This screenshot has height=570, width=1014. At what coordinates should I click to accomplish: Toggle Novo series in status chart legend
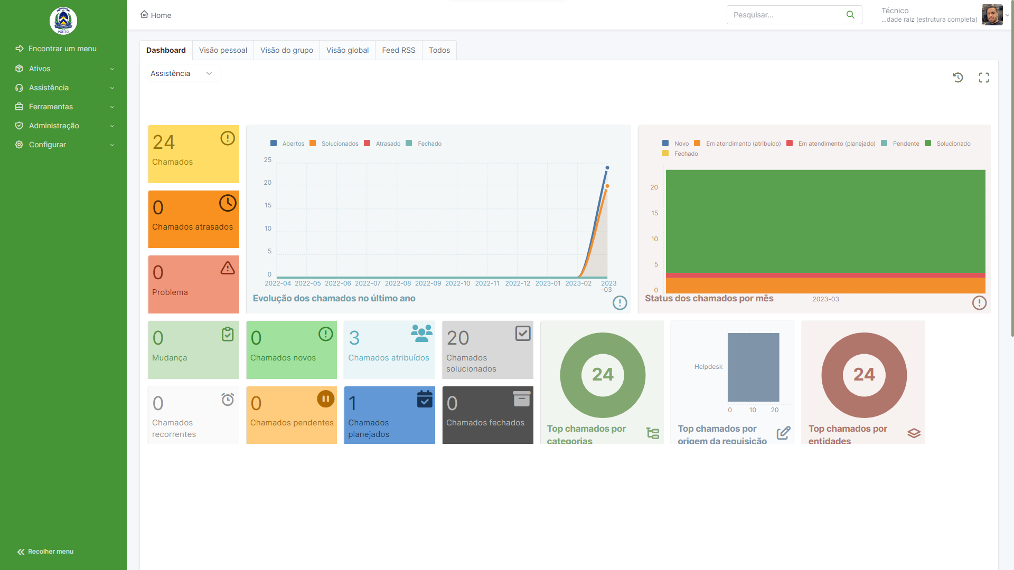pyautogui.click(x=675, y=144)
